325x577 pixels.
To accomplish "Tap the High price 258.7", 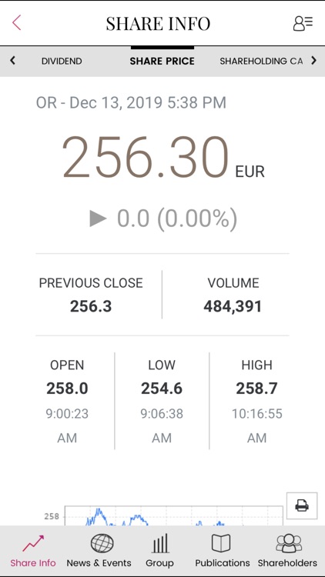I will [x=256, y=389].
